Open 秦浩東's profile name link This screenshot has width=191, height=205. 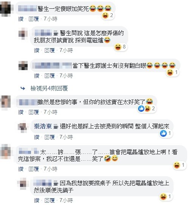[x=43, y=126]
